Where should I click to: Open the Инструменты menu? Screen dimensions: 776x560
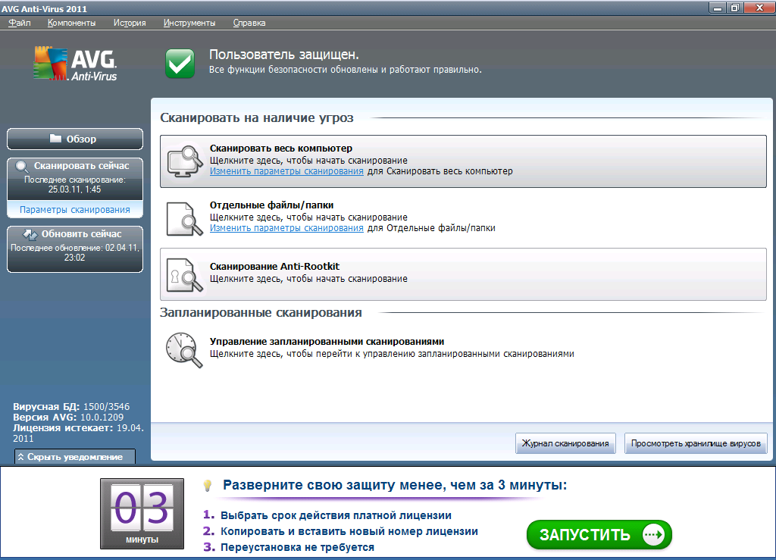pyautogui.click(x=189, y=23)
